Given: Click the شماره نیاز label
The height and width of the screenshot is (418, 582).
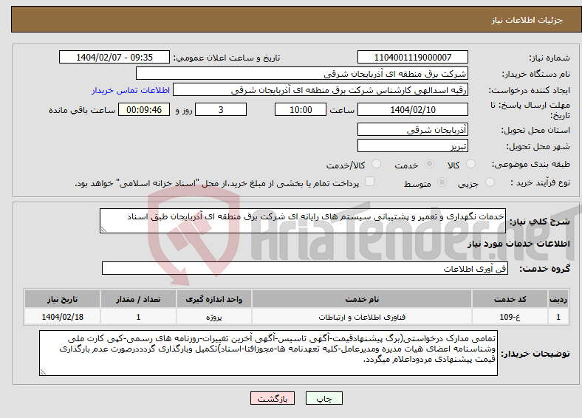Looking at the screenshot, I should click(x=550, y=58).
